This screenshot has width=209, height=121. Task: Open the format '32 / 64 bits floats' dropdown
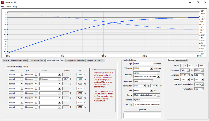(147, 95)
